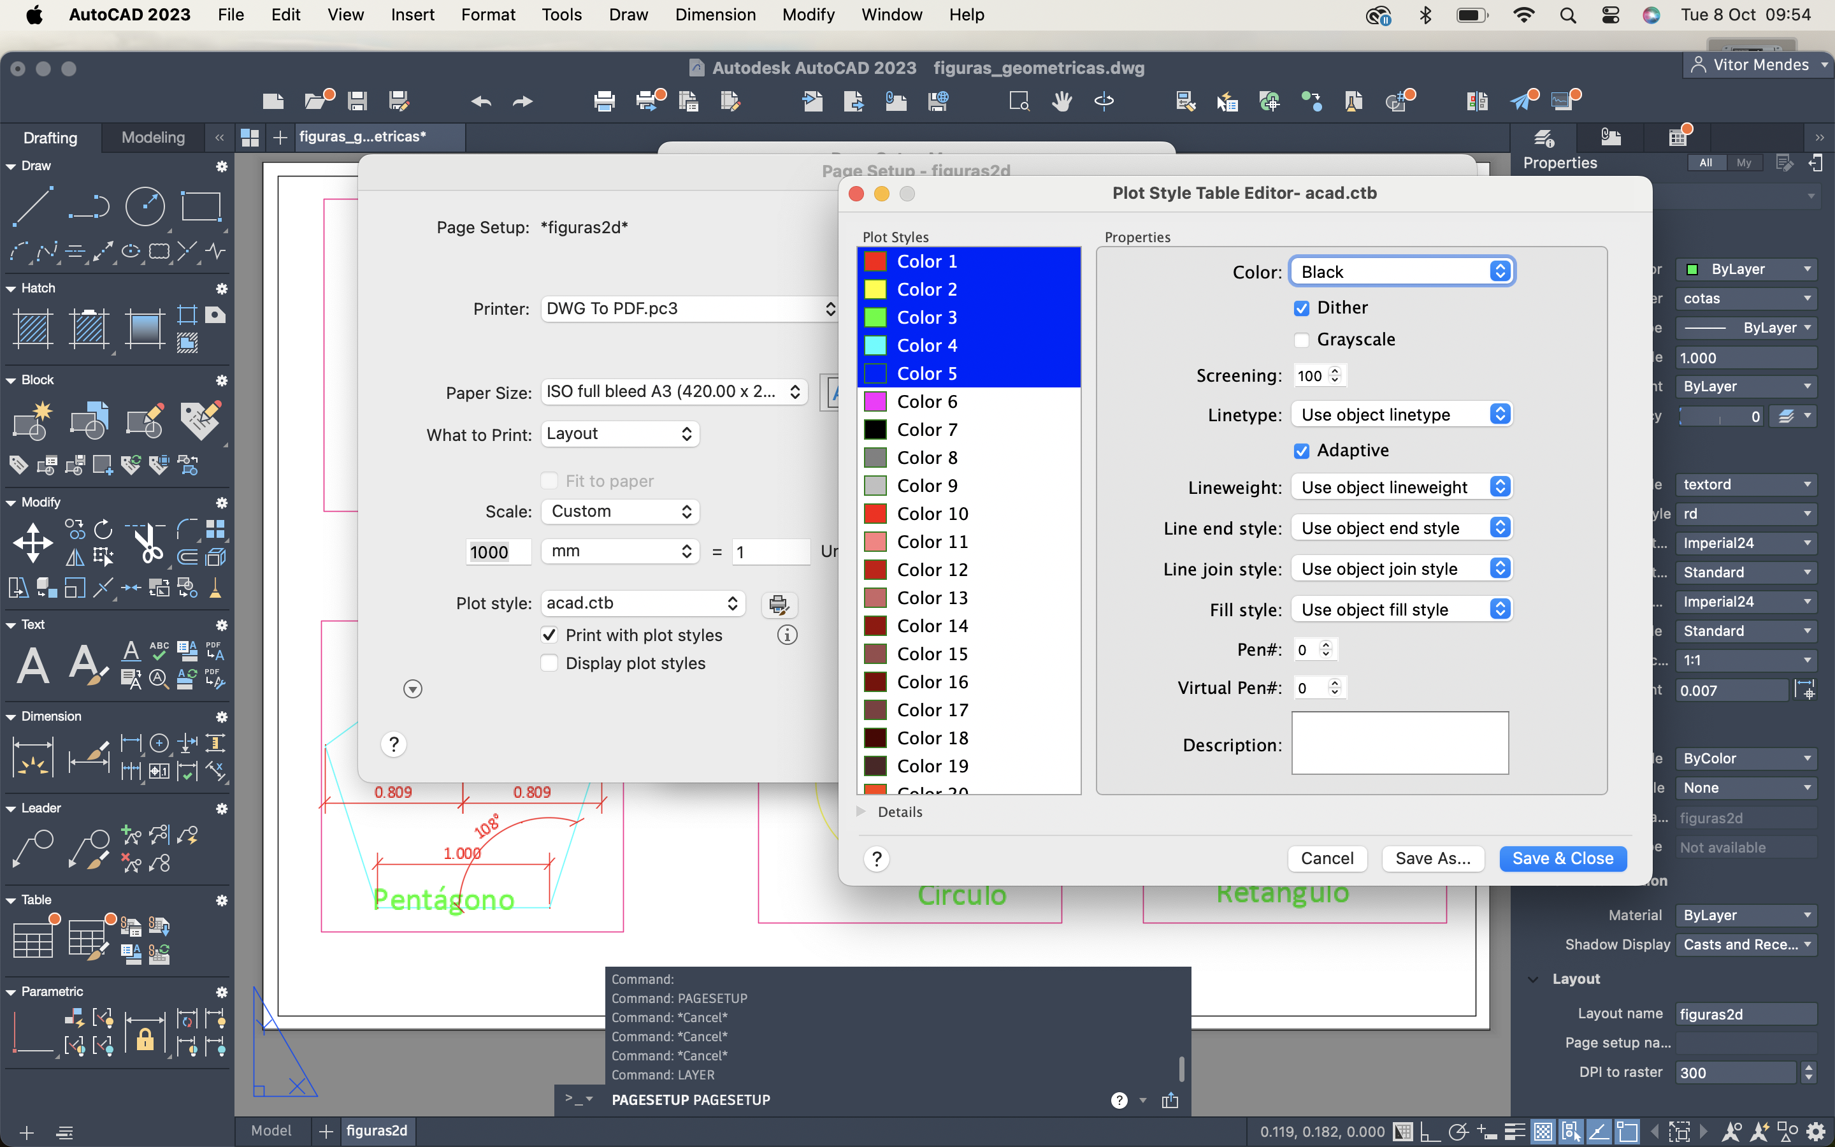Click the Gradient hatch tool
The image size is (1835, 1147).
(x=144, y=328)
